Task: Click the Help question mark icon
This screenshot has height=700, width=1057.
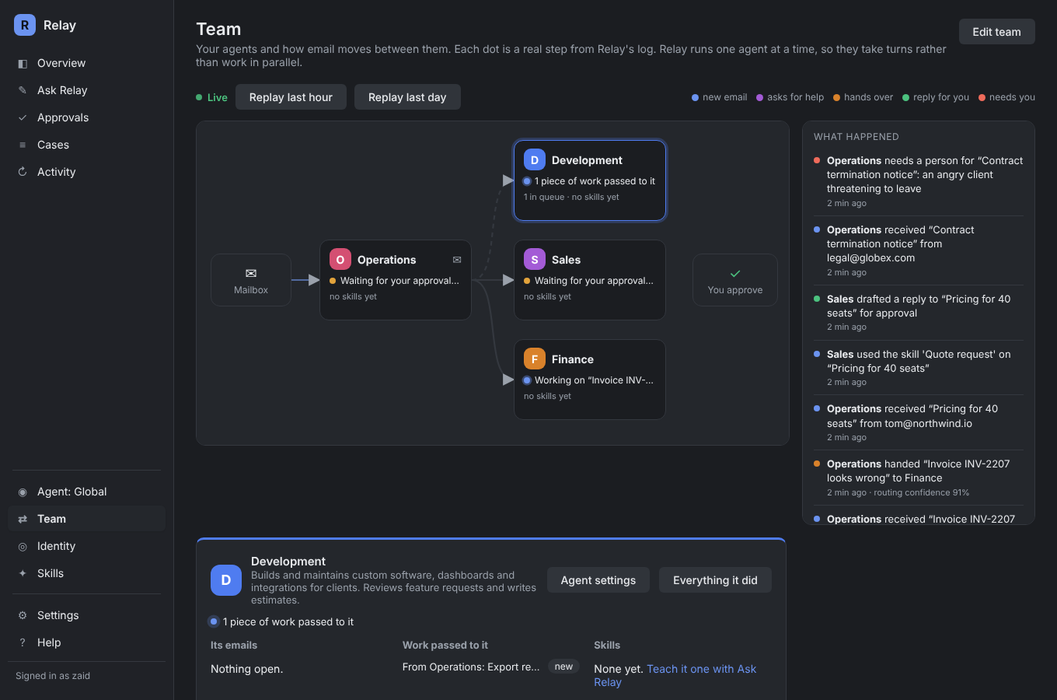Action: coord(23,642)
